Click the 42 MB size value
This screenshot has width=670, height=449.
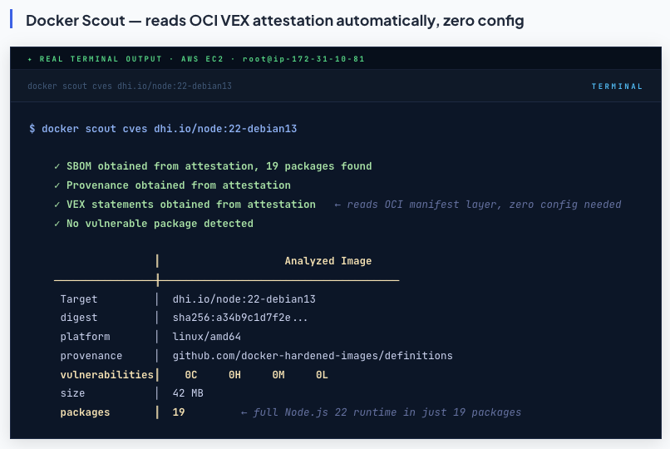coord(188,393)
